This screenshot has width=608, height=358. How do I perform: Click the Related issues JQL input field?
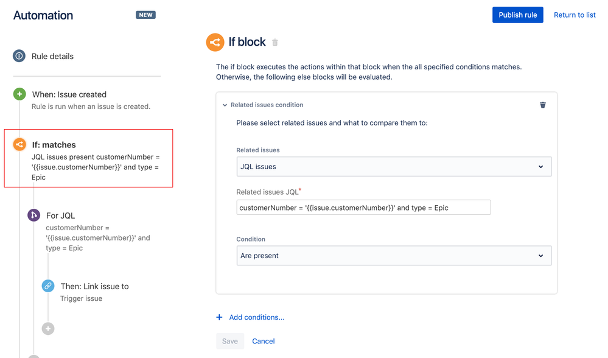pos(364,208)
